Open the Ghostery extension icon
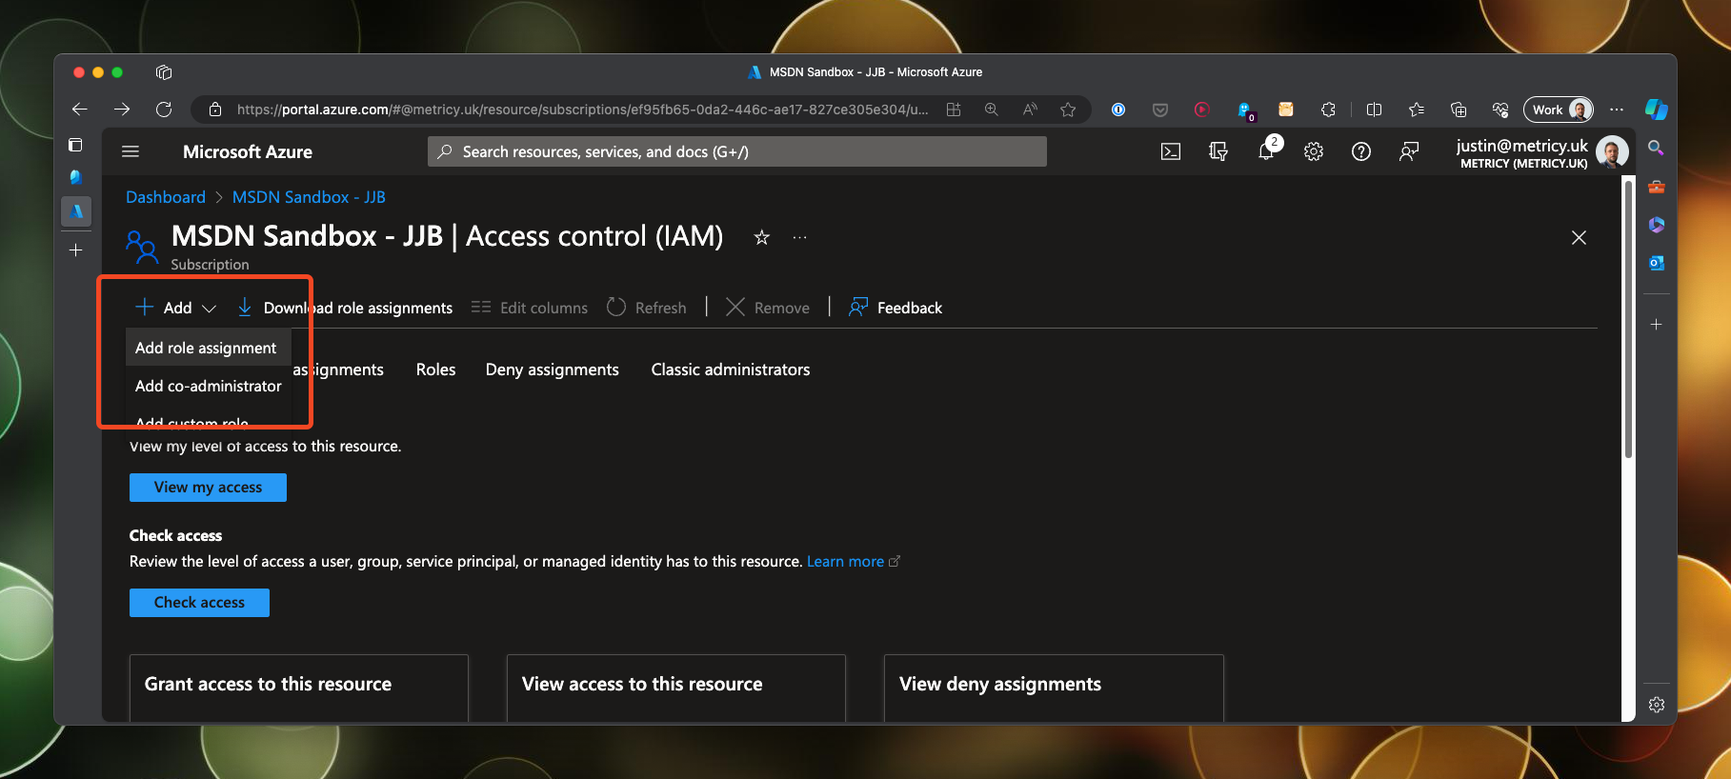 pos(1245,110)
